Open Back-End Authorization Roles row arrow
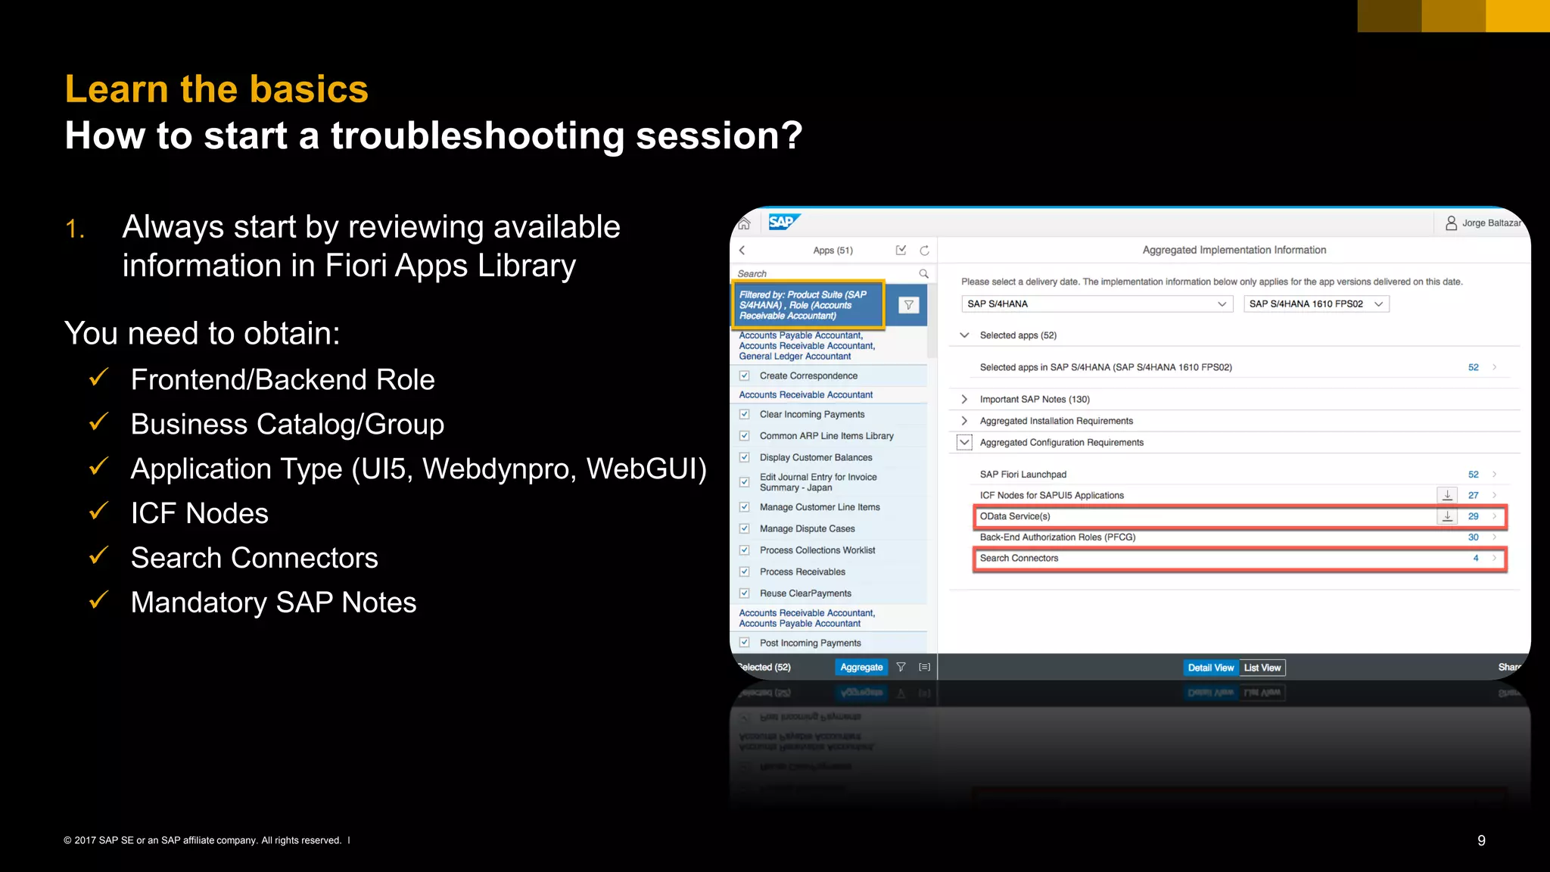The height and width of the screenshot is (872, 1550). [x=1495, y=537]
